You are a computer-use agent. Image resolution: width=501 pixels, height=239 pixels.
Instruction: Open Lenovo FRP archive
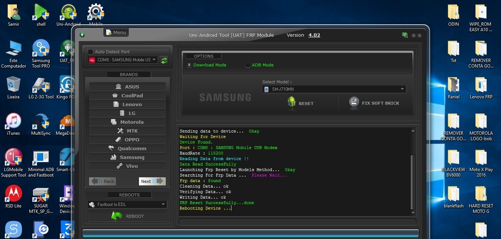click(481, 88)
